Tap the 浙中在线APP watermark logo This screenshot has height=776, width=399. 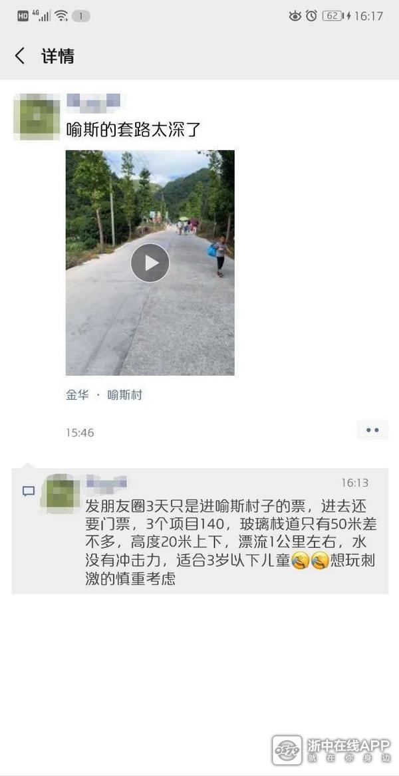(x=331, y=749)
